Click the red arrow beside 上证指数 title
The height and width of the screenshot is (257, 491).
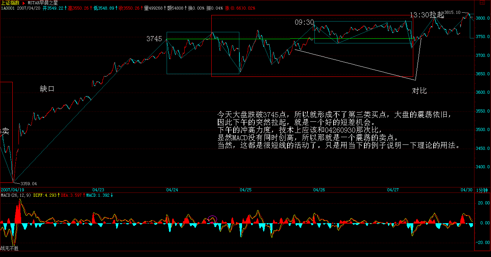coord(23,3)
